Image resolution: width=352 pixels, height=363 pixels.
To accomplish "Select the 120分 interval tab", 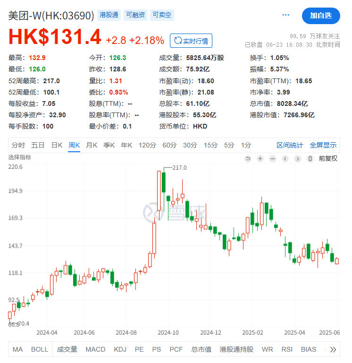I will [x=148, y=146].
